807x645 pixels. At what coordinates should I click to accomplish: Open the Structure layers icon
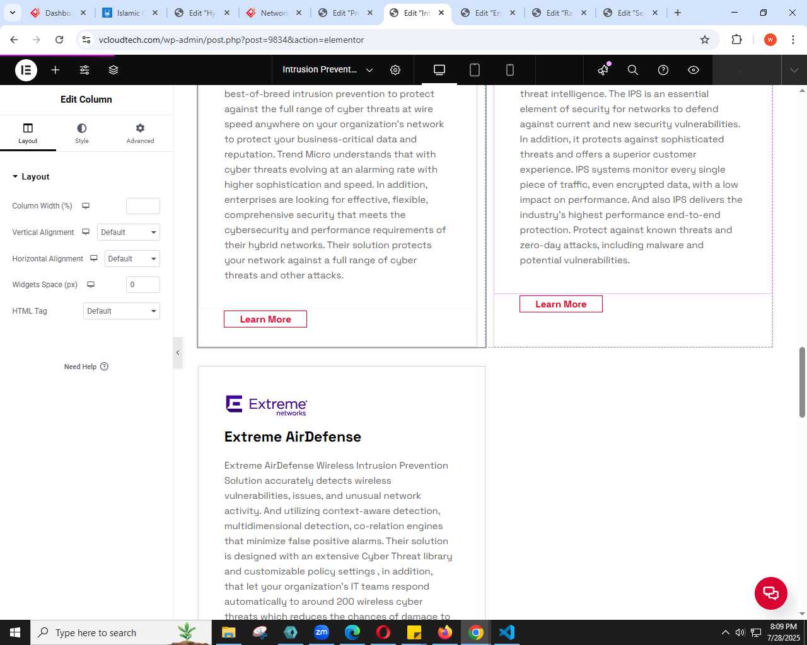click(113, 70)
